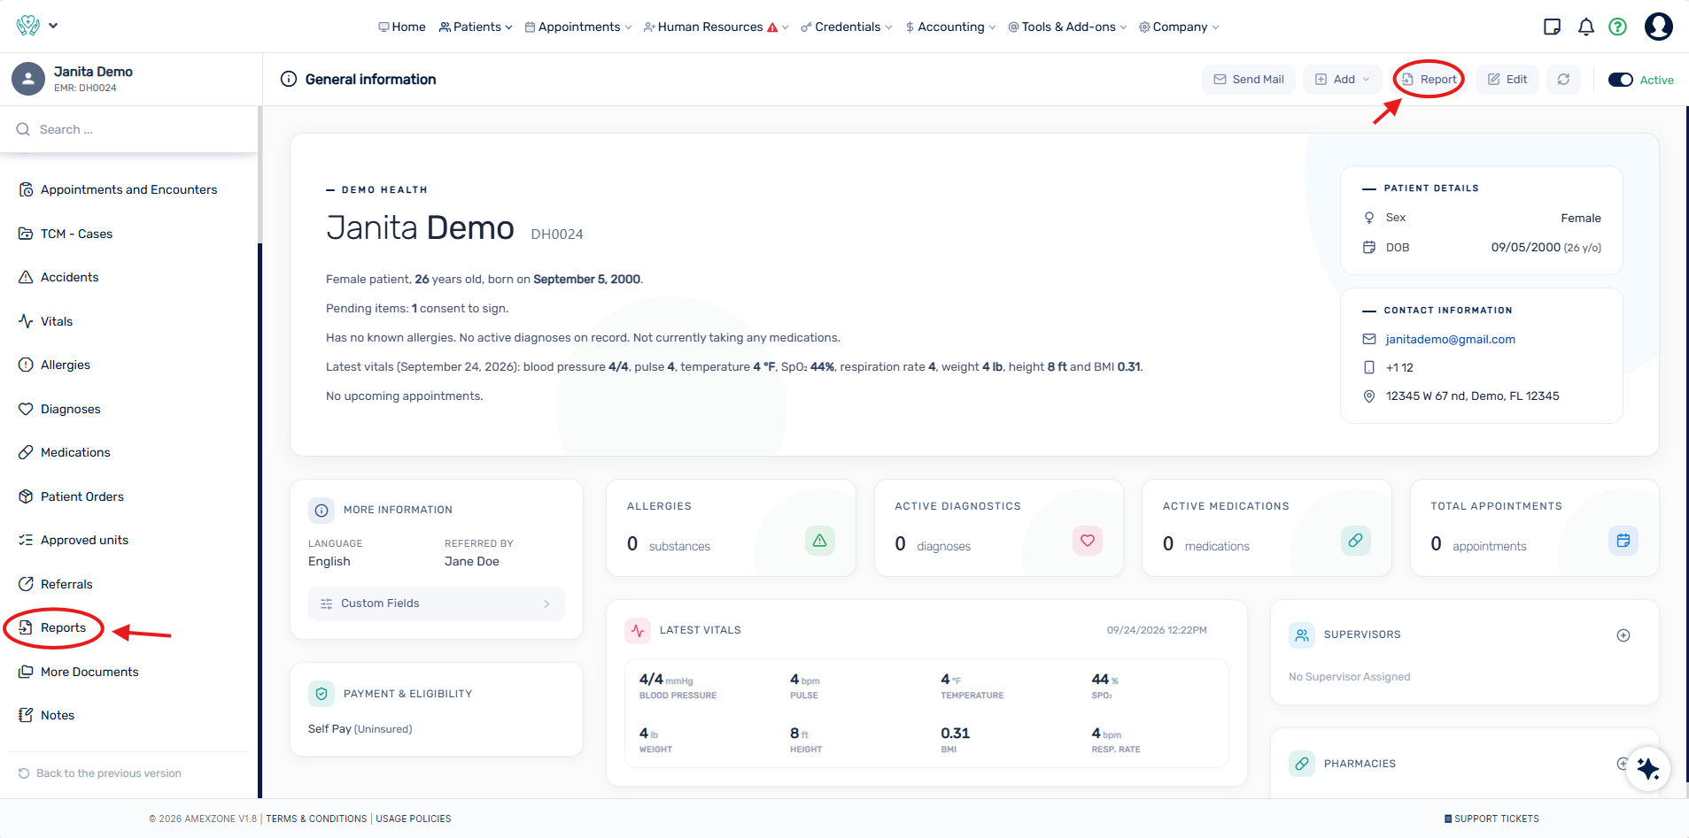Add a supervisor with the plus icon
Image resolution: width=1689 pixels, height=838 pixels.
1623,635
